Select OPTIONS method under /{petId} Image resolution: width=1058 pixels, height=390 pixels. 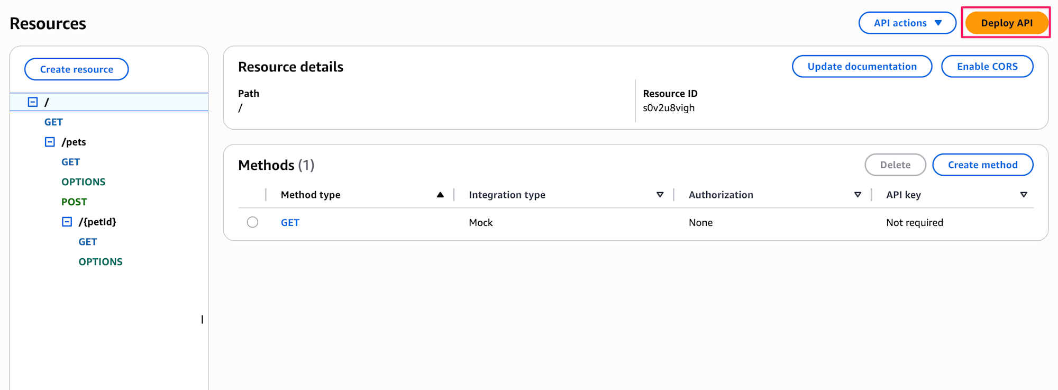(x=101, y=262)
